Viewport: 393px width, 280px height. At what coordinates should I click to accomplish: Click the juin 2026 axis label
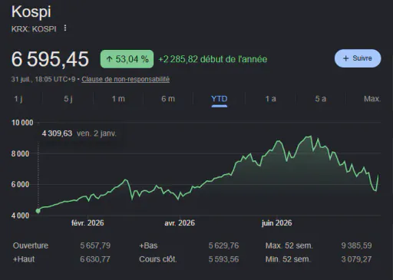coord(276,223)
